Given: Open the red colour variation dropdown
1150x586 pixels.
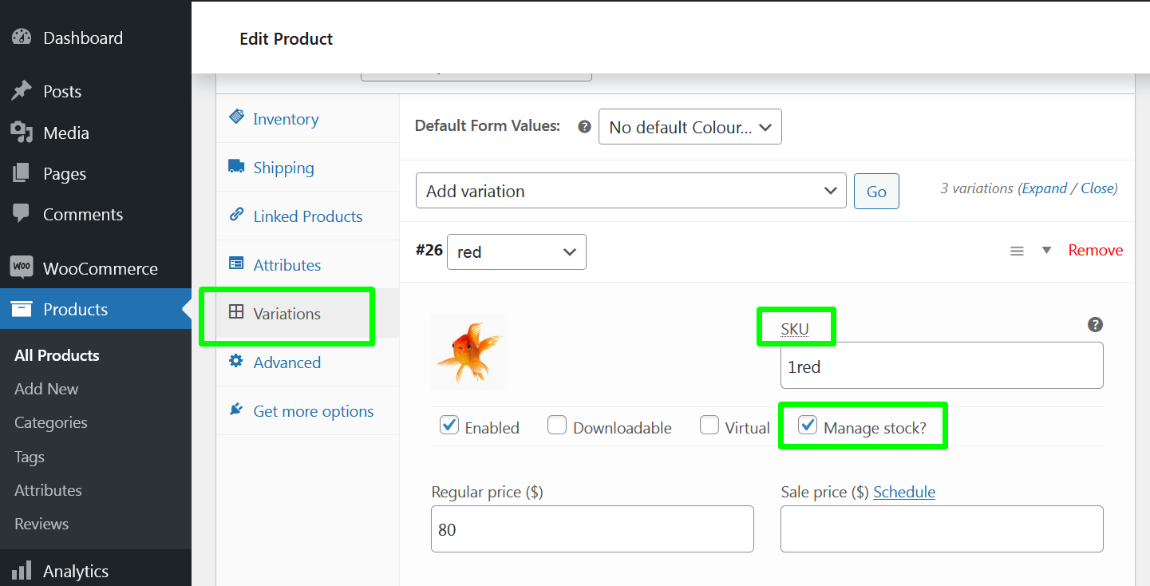Looking at the screenshot, I should (x=517, y=251).
